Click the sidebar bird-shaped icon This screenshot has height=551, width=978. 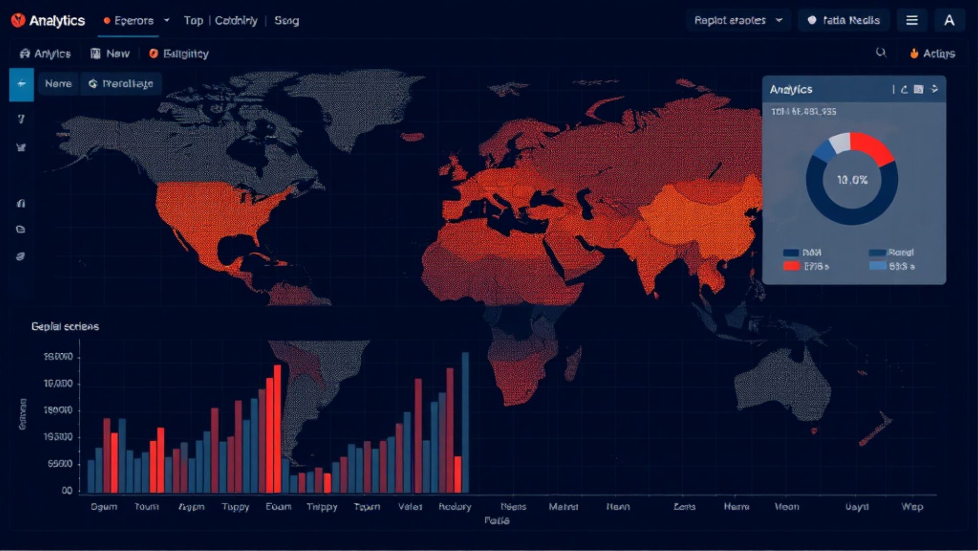pos(21,148)
